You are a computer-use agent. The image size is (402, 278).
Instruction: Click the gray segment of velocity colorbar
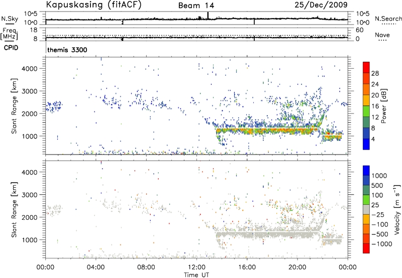click(x=366, y=209)
